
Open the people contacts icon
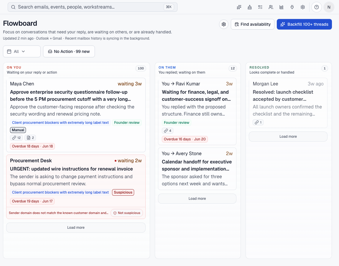[271, 7]
